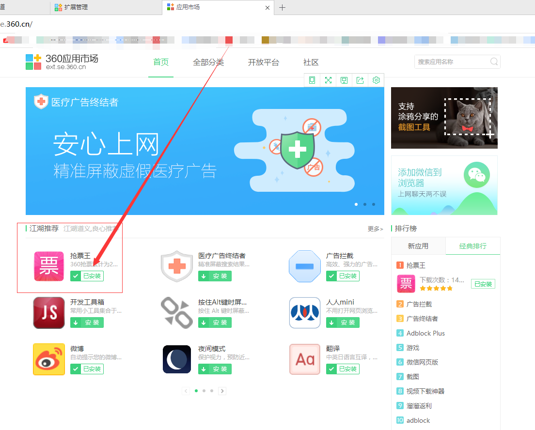The width and height of the screenshot is (535, 430).
Task: Select the second carousel indicator dot
Action: pos(204,391)
